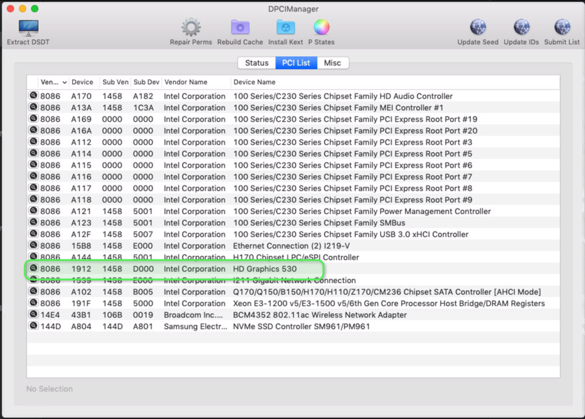585x419 pixels.
Task: Sort list by Vendor Name header
Action: [186, 82]
